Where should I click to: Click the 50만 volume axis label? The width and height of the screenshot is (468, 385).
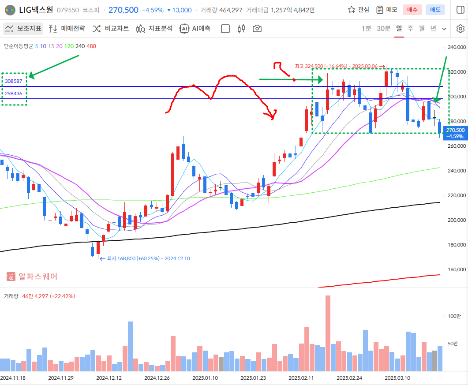coord(453,344)
